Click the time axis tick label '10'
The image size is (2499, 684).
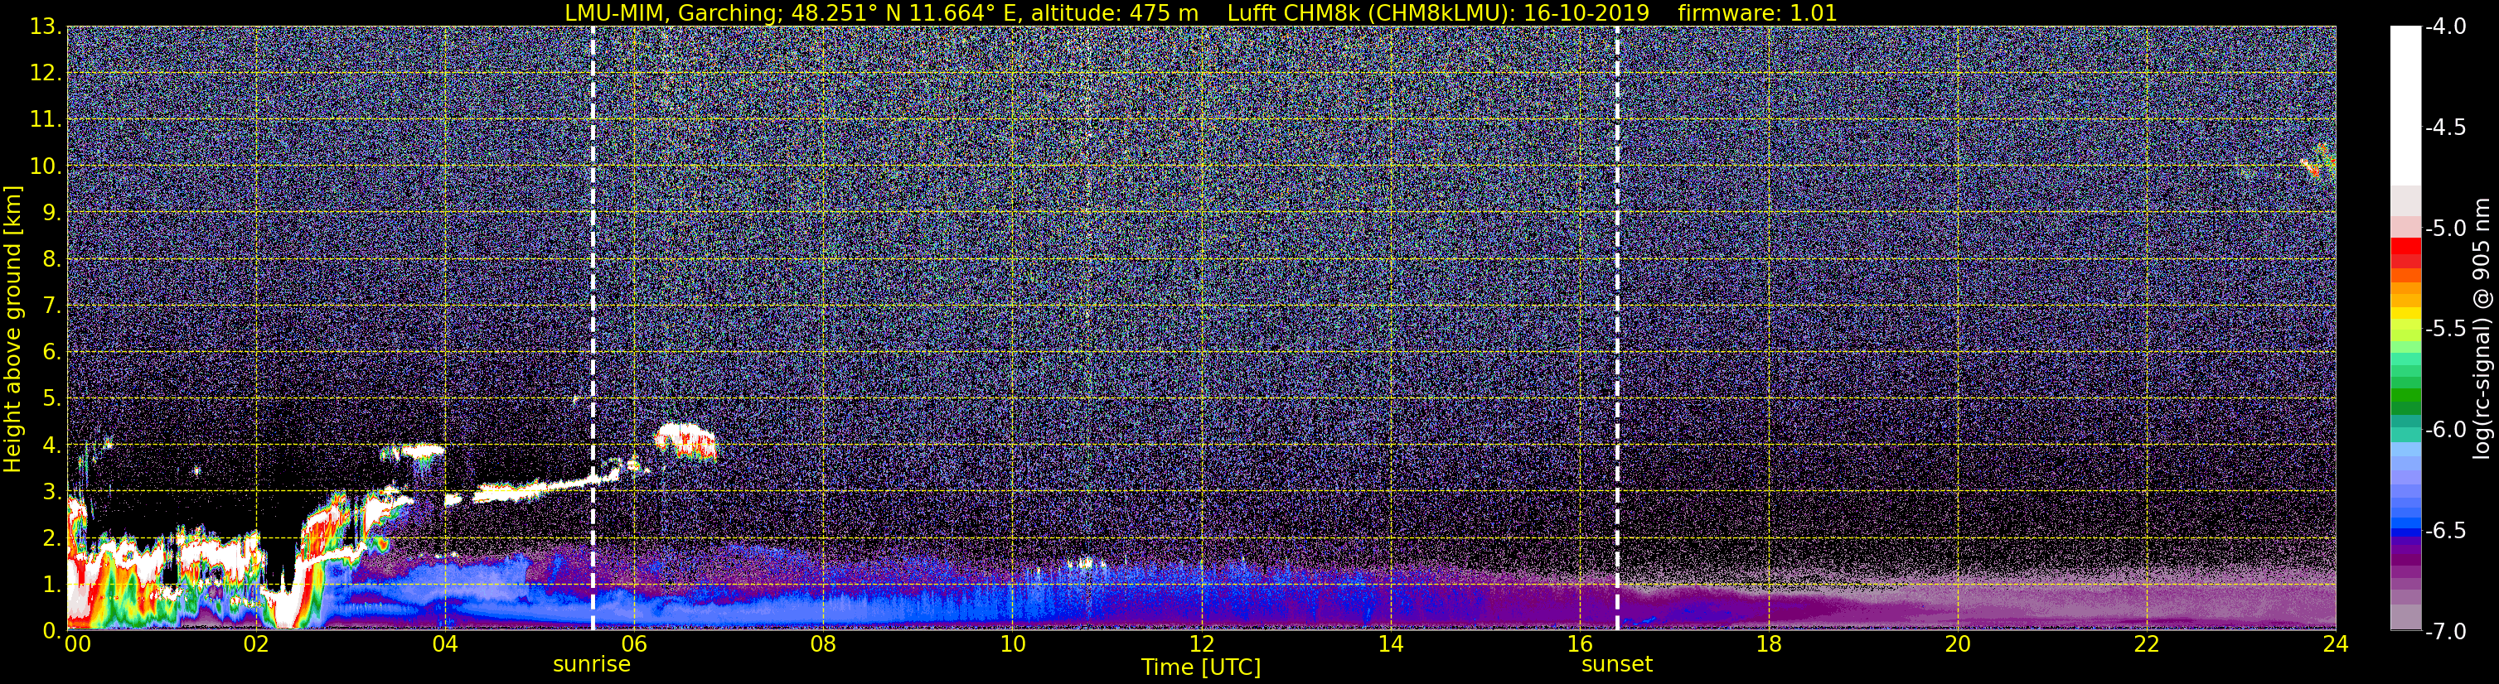pyautogui.click(x=1013, y=644)
